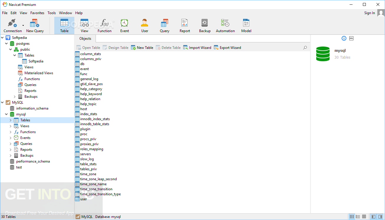Viewport: 385px width, 220px height.
Task: Toggle the left navigation pane
Action: [x=373, y=217]
